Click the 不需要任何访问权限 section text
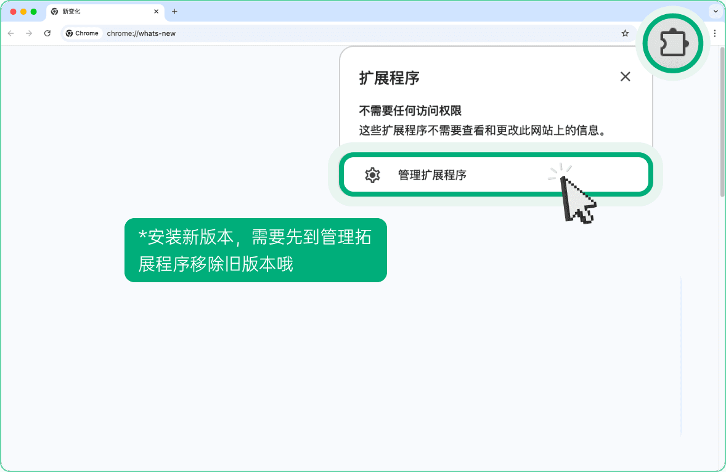Viewport: 726px width, 472px height. pyautogui.click(x=410, y=110)
